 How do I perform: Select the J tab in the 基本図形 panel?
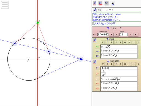pos(138,64)
